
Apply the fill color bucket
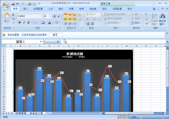(x=43, y=23)
